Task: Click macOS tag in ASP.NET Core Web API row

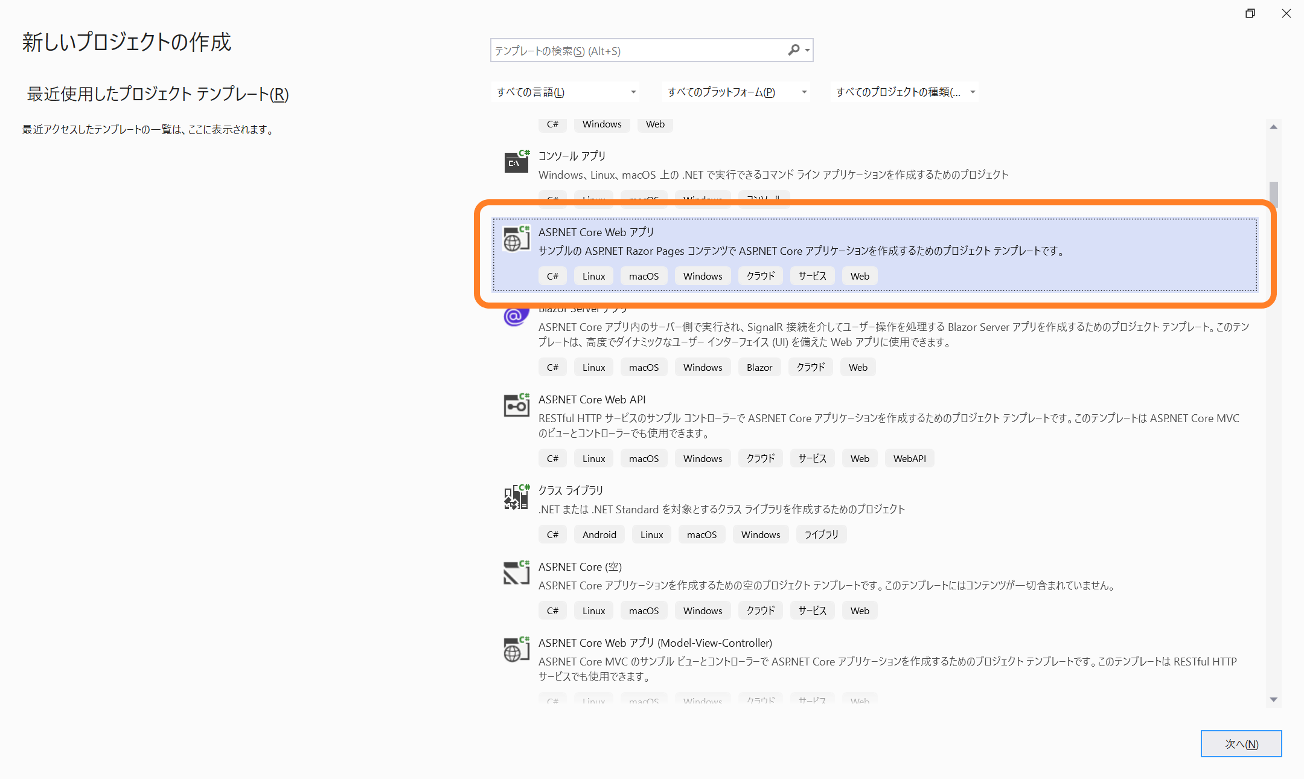Action: click(x=644, y=458)
